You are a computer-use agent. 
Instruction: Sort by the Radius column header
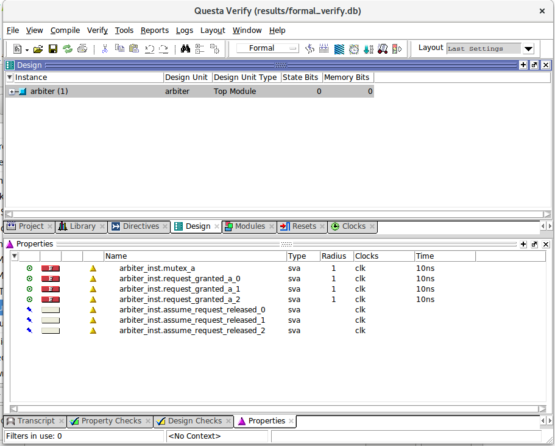(333, 256)
